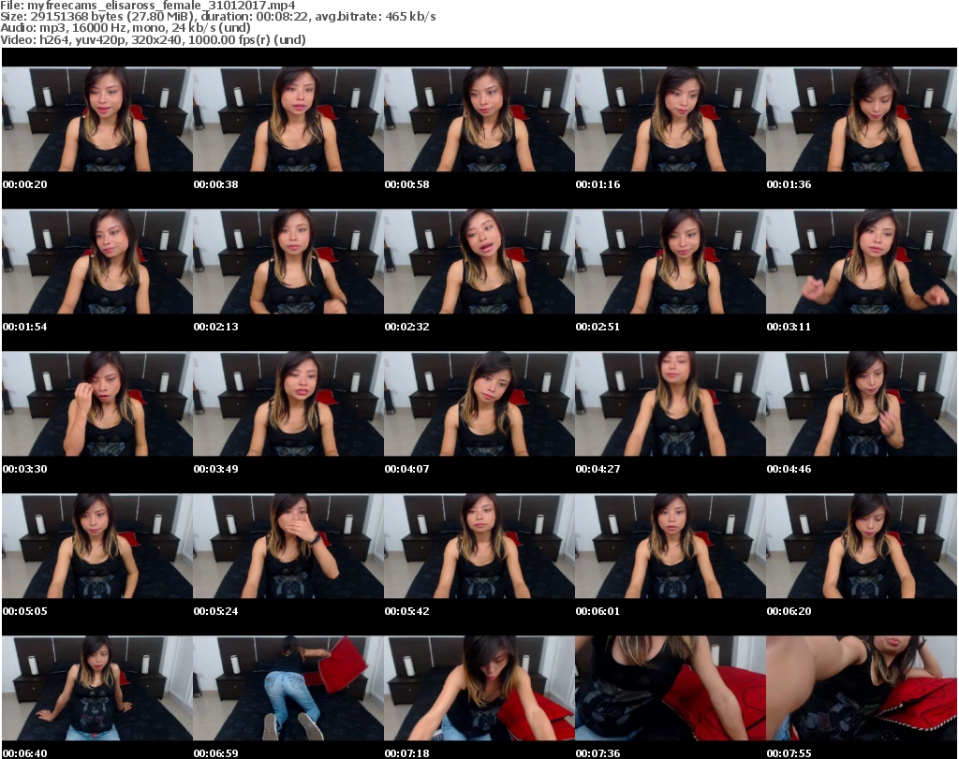Select the frame labeled 00:00:38
The image size is (959, 759).
coord(288,119)
